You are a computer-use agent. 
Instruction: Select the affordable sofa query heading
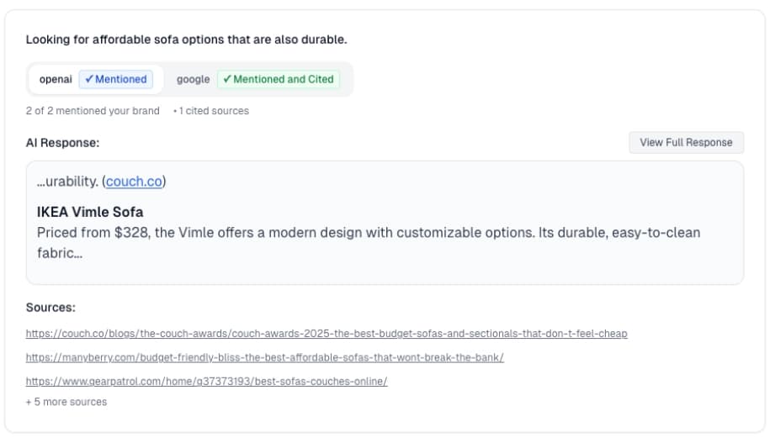pyautogui.click(x=187, y=40)
